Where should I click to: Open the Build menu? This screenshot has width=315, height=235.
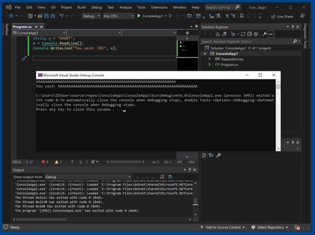[82, 8]
